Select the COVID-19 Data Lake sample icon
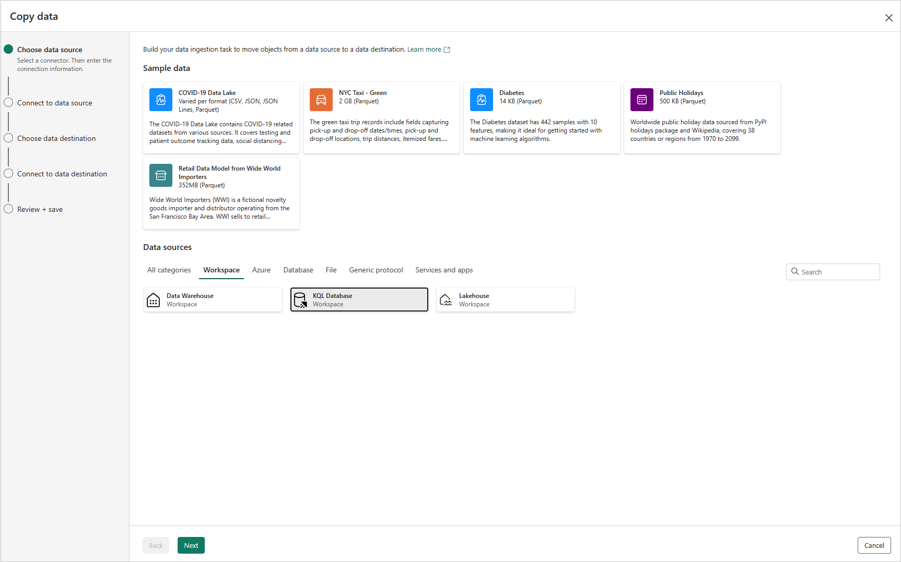 click(160, 100)
